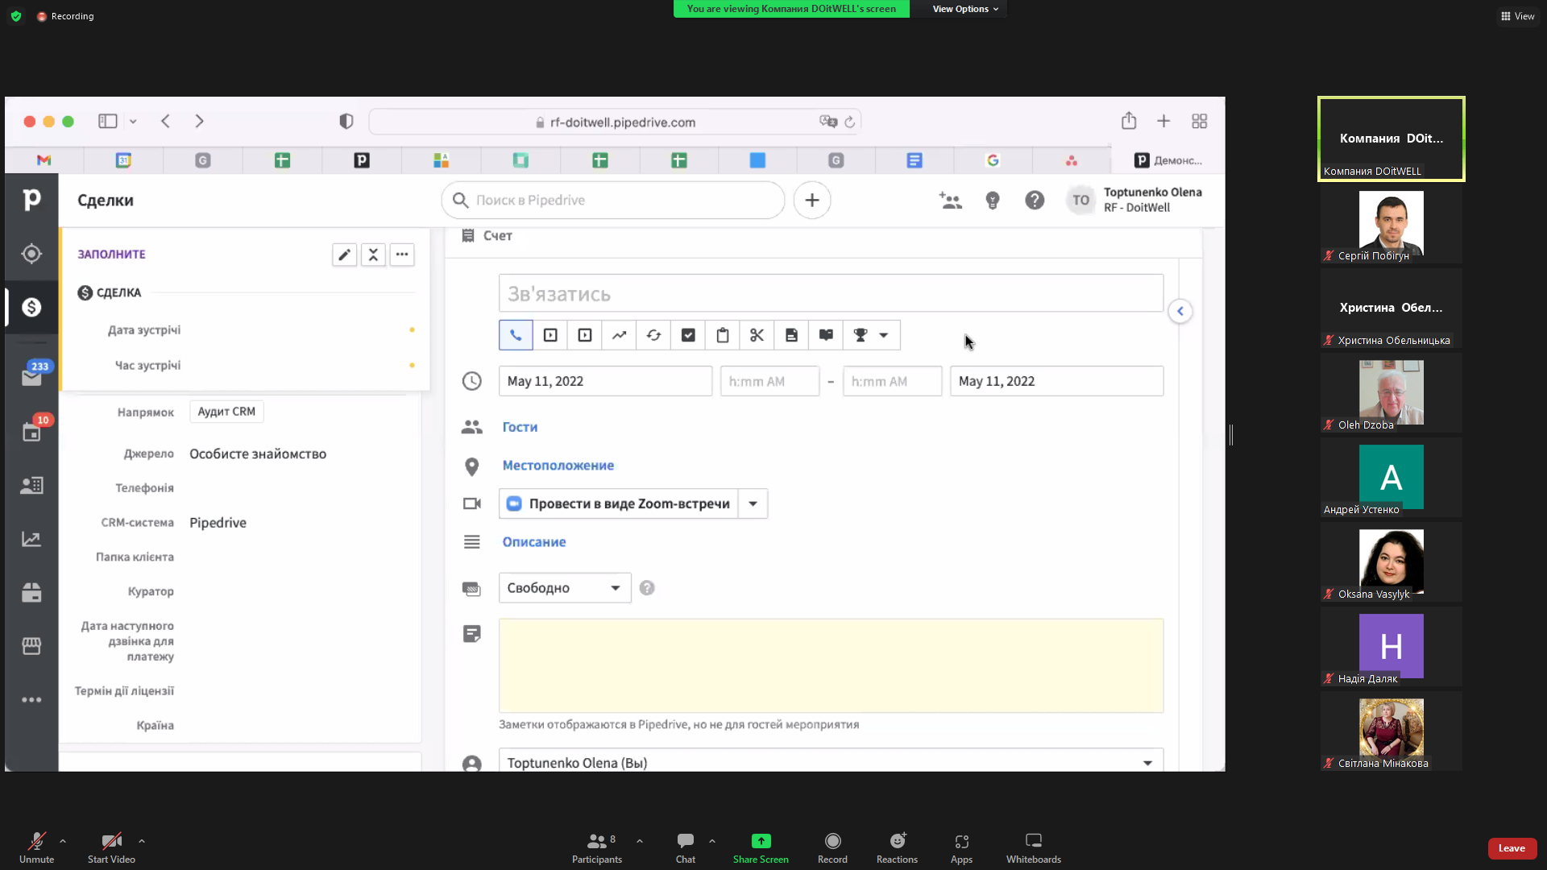
Task: Click the red Leave meeting button
Action: click(1512, 848)
